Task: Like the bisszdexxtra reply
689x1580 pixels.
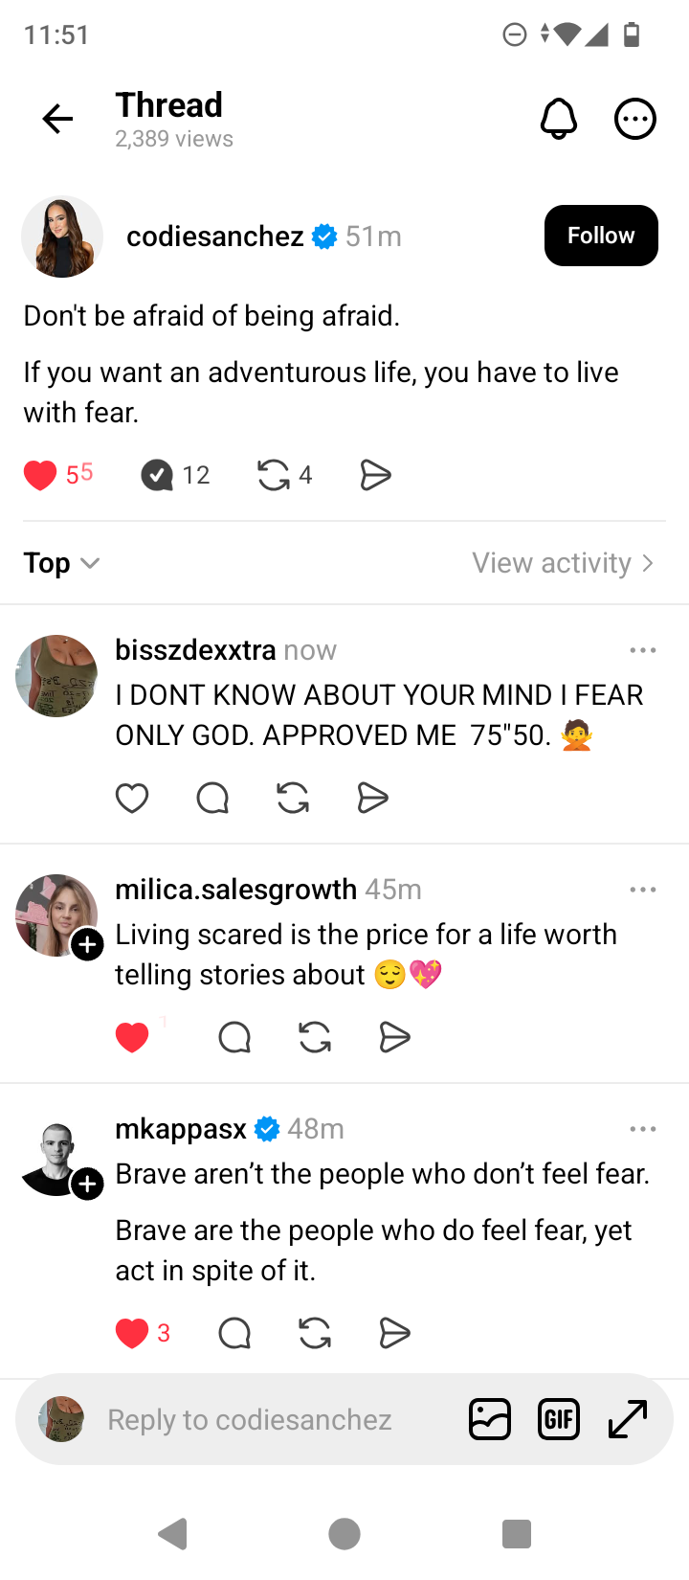Action: point(132,798)
